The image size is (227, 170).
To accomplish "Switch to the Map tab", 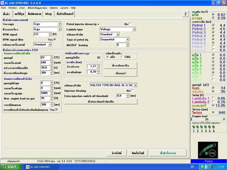I will 49,14.
